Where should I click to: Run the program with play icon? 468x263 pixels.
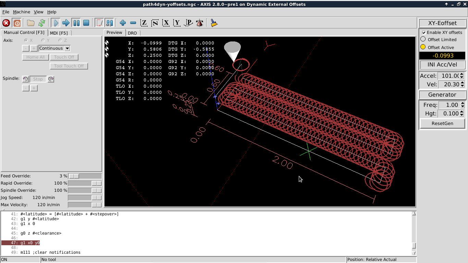point(56,23)
